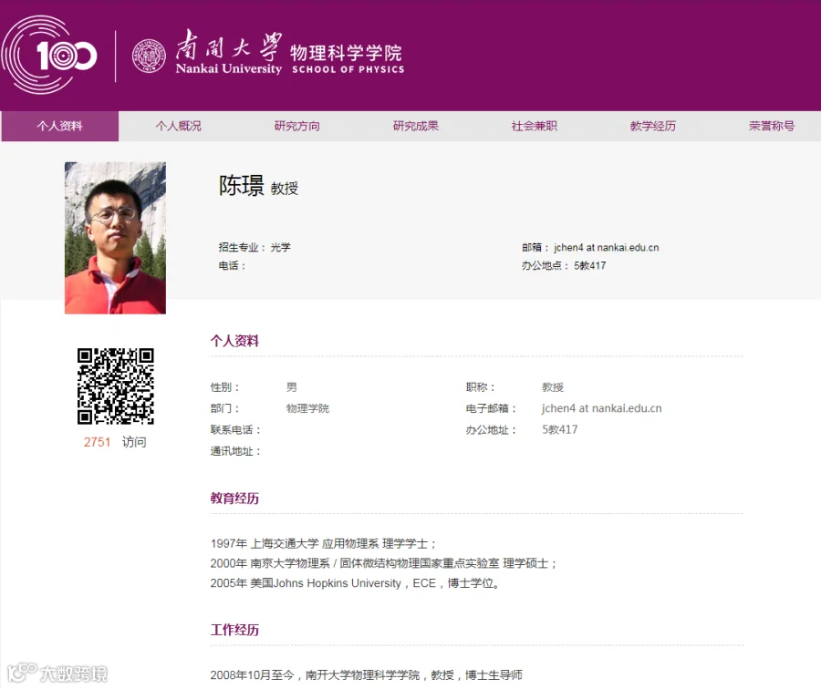Click the 通讯地址 label
The image size is (821, 689).
[x=235, y=451]
